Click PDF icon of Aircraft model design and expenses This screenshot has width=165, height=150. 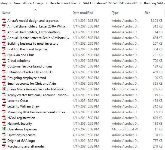click(4, 21)
